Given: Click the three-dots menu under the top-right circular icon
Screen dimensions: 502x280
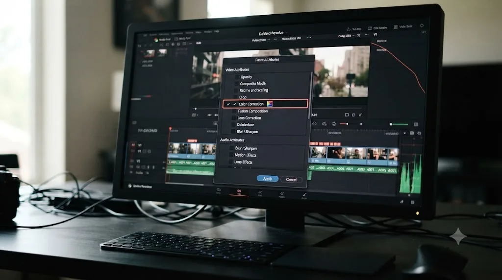Looking at the screenshot, I should [424, 32].
